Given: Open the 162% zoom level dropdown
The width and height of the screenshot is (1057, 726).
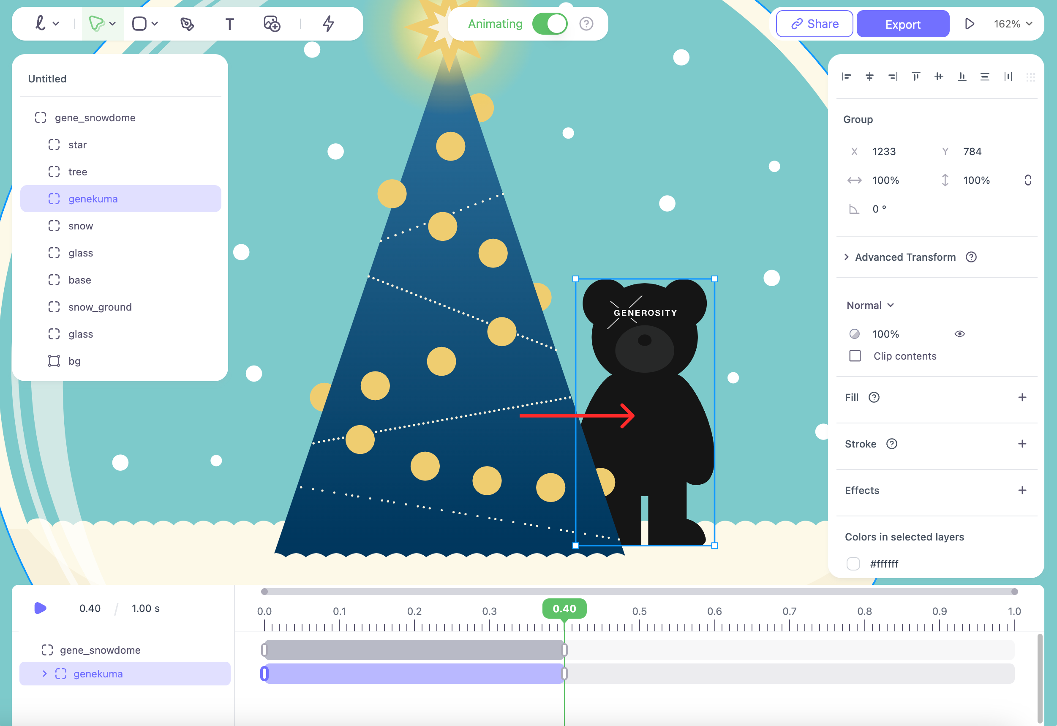Looking at the screenshot, I should [x=1013, y=24].
